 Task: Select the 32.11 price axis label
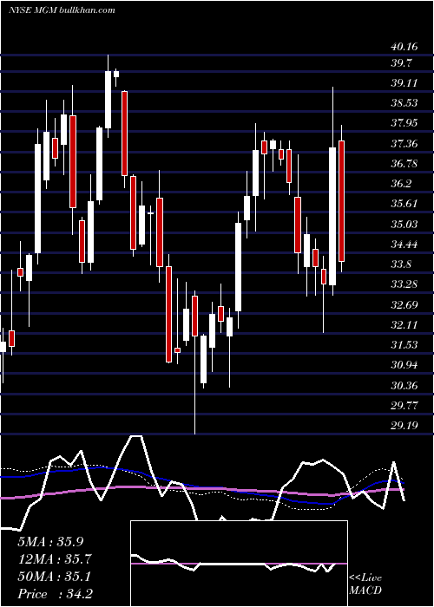(x=404, y=324)
